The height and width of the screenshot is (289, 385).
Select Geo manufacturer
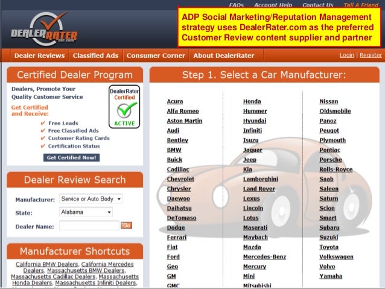point(173,267)
